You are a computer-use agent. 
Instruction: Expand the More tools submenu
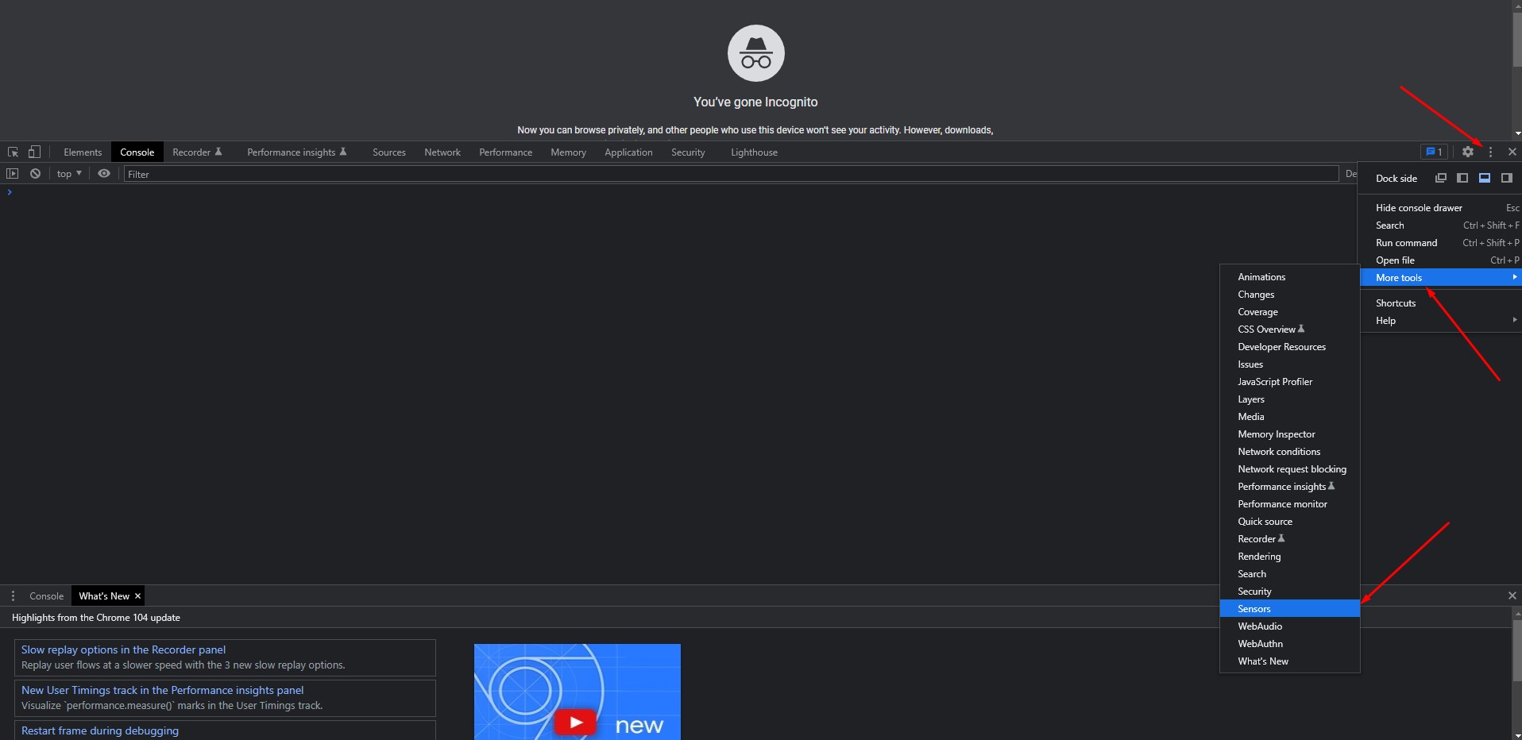click(1441, 277)
